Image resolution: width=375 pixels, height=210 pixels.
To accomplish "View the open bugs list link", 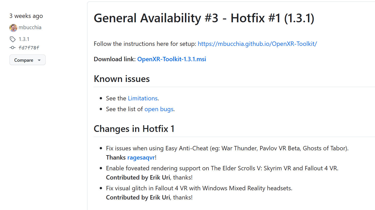I will [x=159, y=109].
